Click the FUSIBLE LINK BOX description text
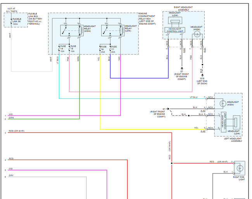The image size is (252, 199). click(x=35, y=19)
